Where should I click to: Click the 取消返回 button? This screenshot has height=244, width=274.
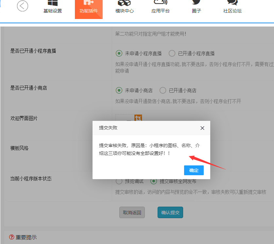[x=132, y=213]
